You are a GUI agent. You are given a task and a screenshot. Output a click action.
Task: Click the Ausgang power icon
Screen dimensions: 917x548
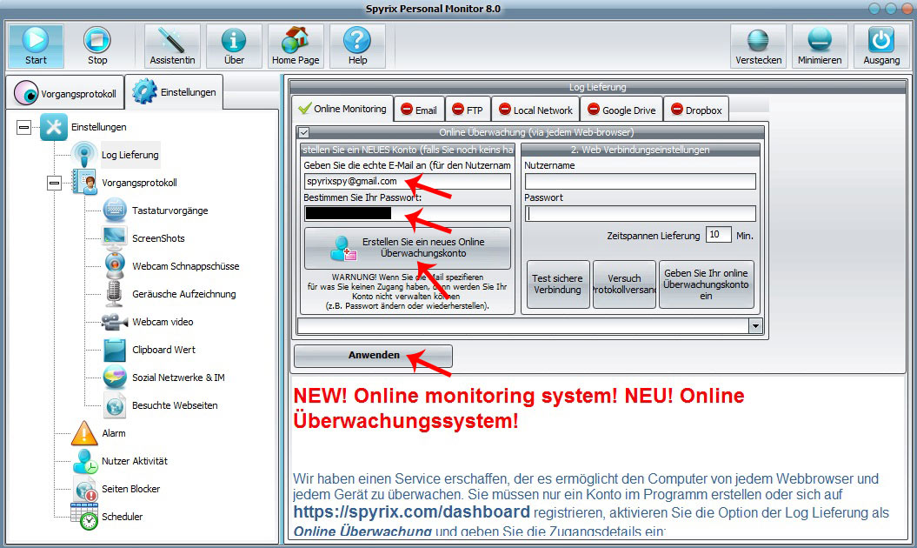[x=881, y=40]
